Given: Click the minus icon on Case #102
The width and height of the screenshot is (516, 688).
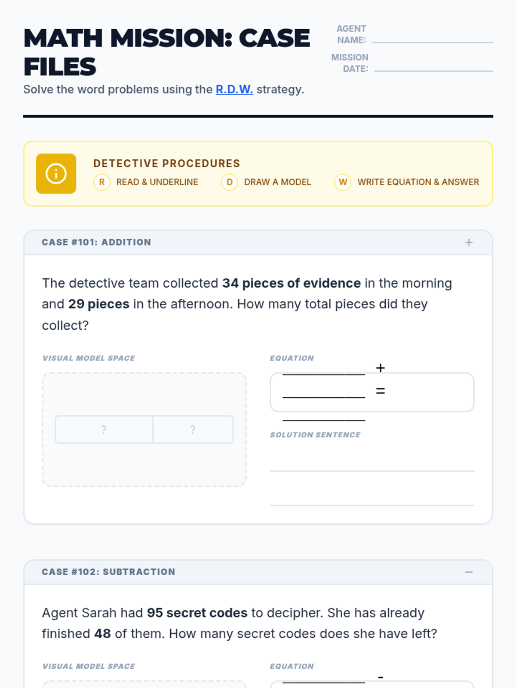Looking at the screenshot, I should tap(469, 572).
